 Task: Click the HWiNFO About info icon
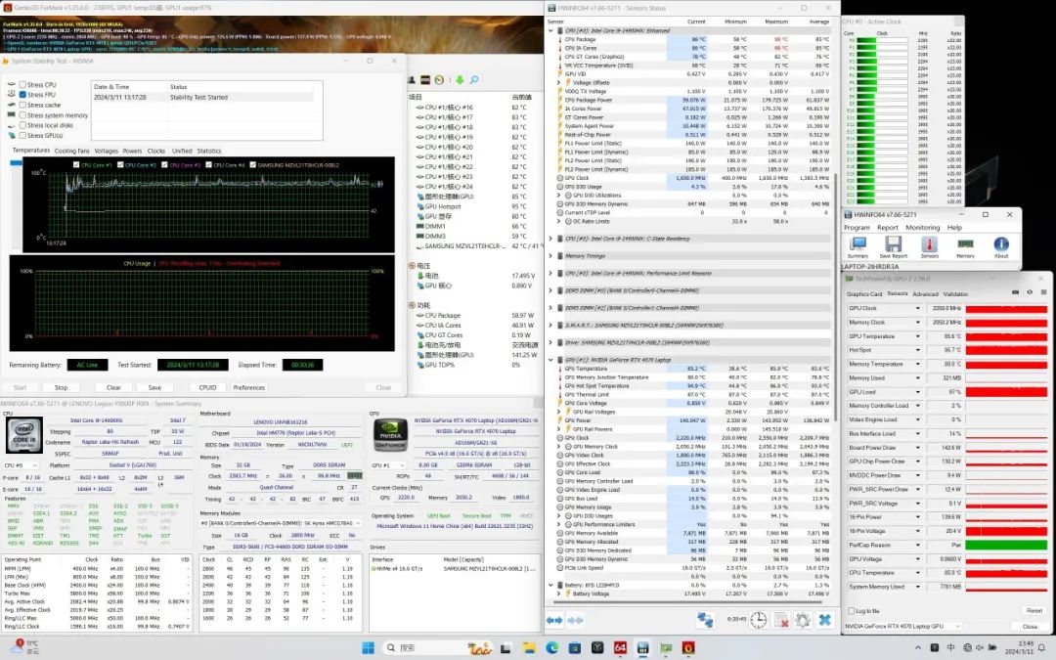(x=1001, y=244)
